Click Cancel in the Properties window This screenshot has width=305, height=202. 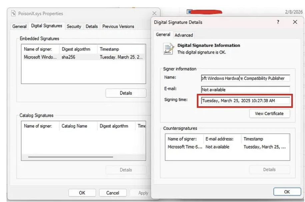tap(113, 193)
